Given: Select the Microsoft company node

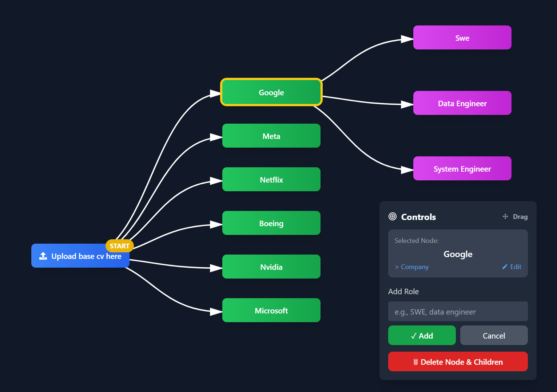Looking at the screenshot, I should [271, 310].
